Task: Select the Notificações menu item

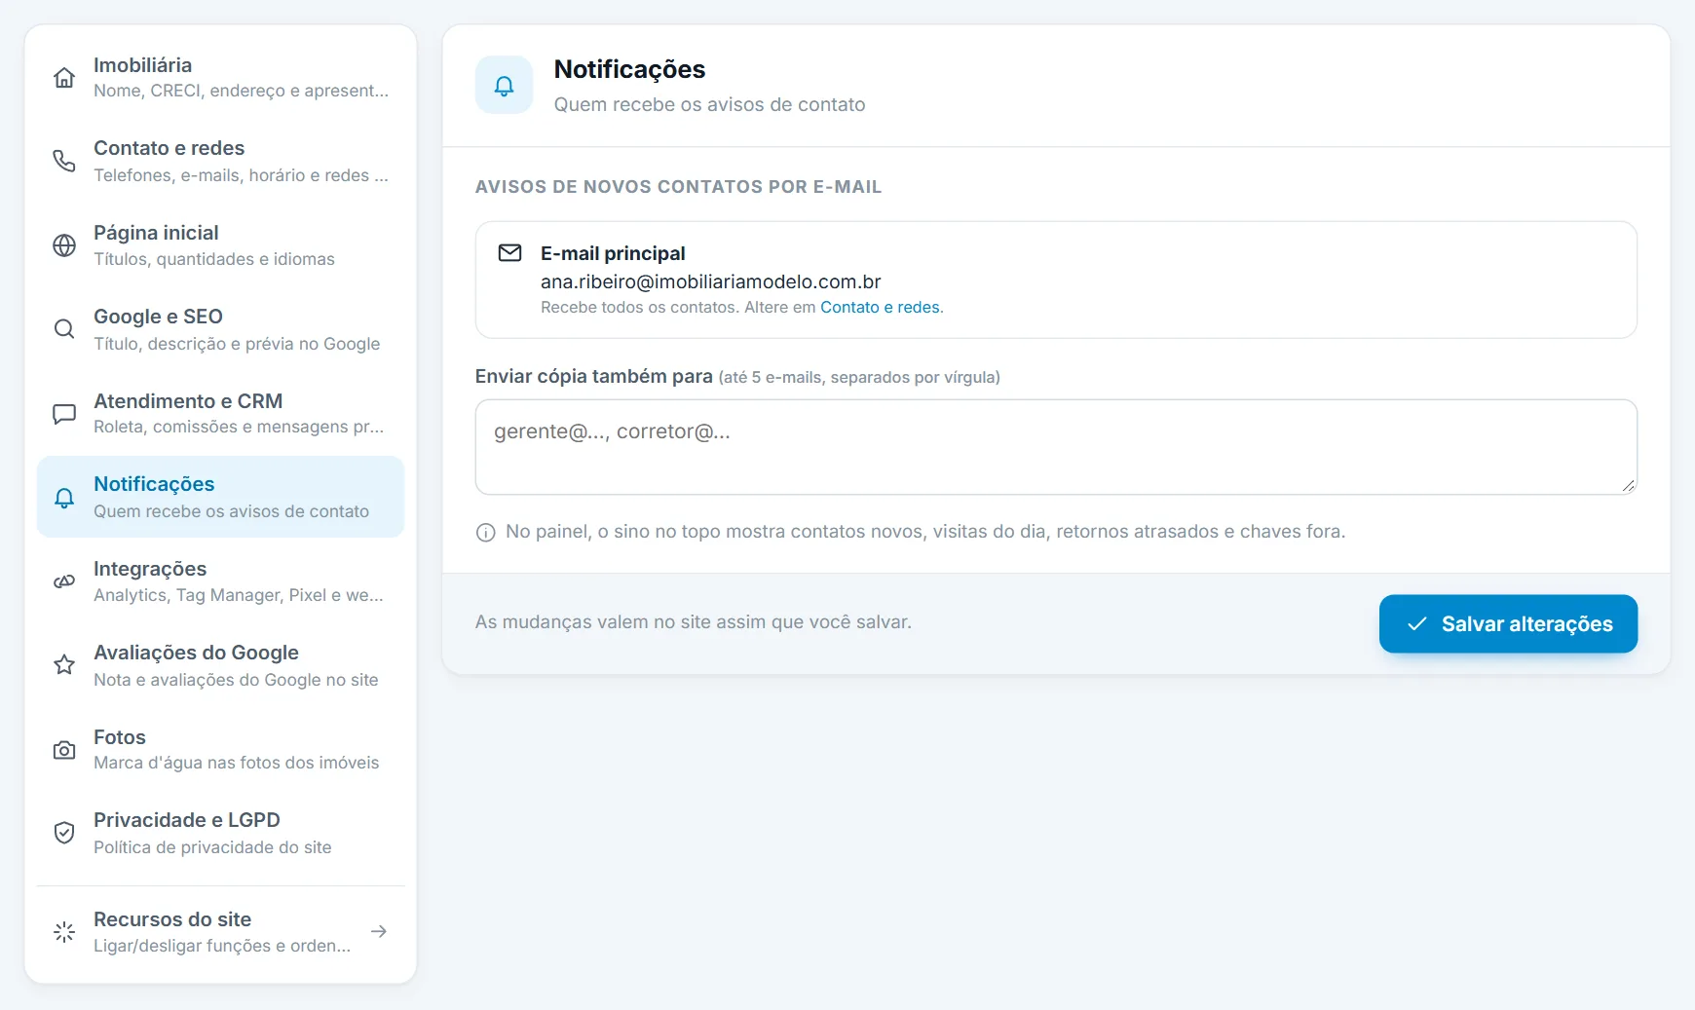Action: (x=220, y=497)
